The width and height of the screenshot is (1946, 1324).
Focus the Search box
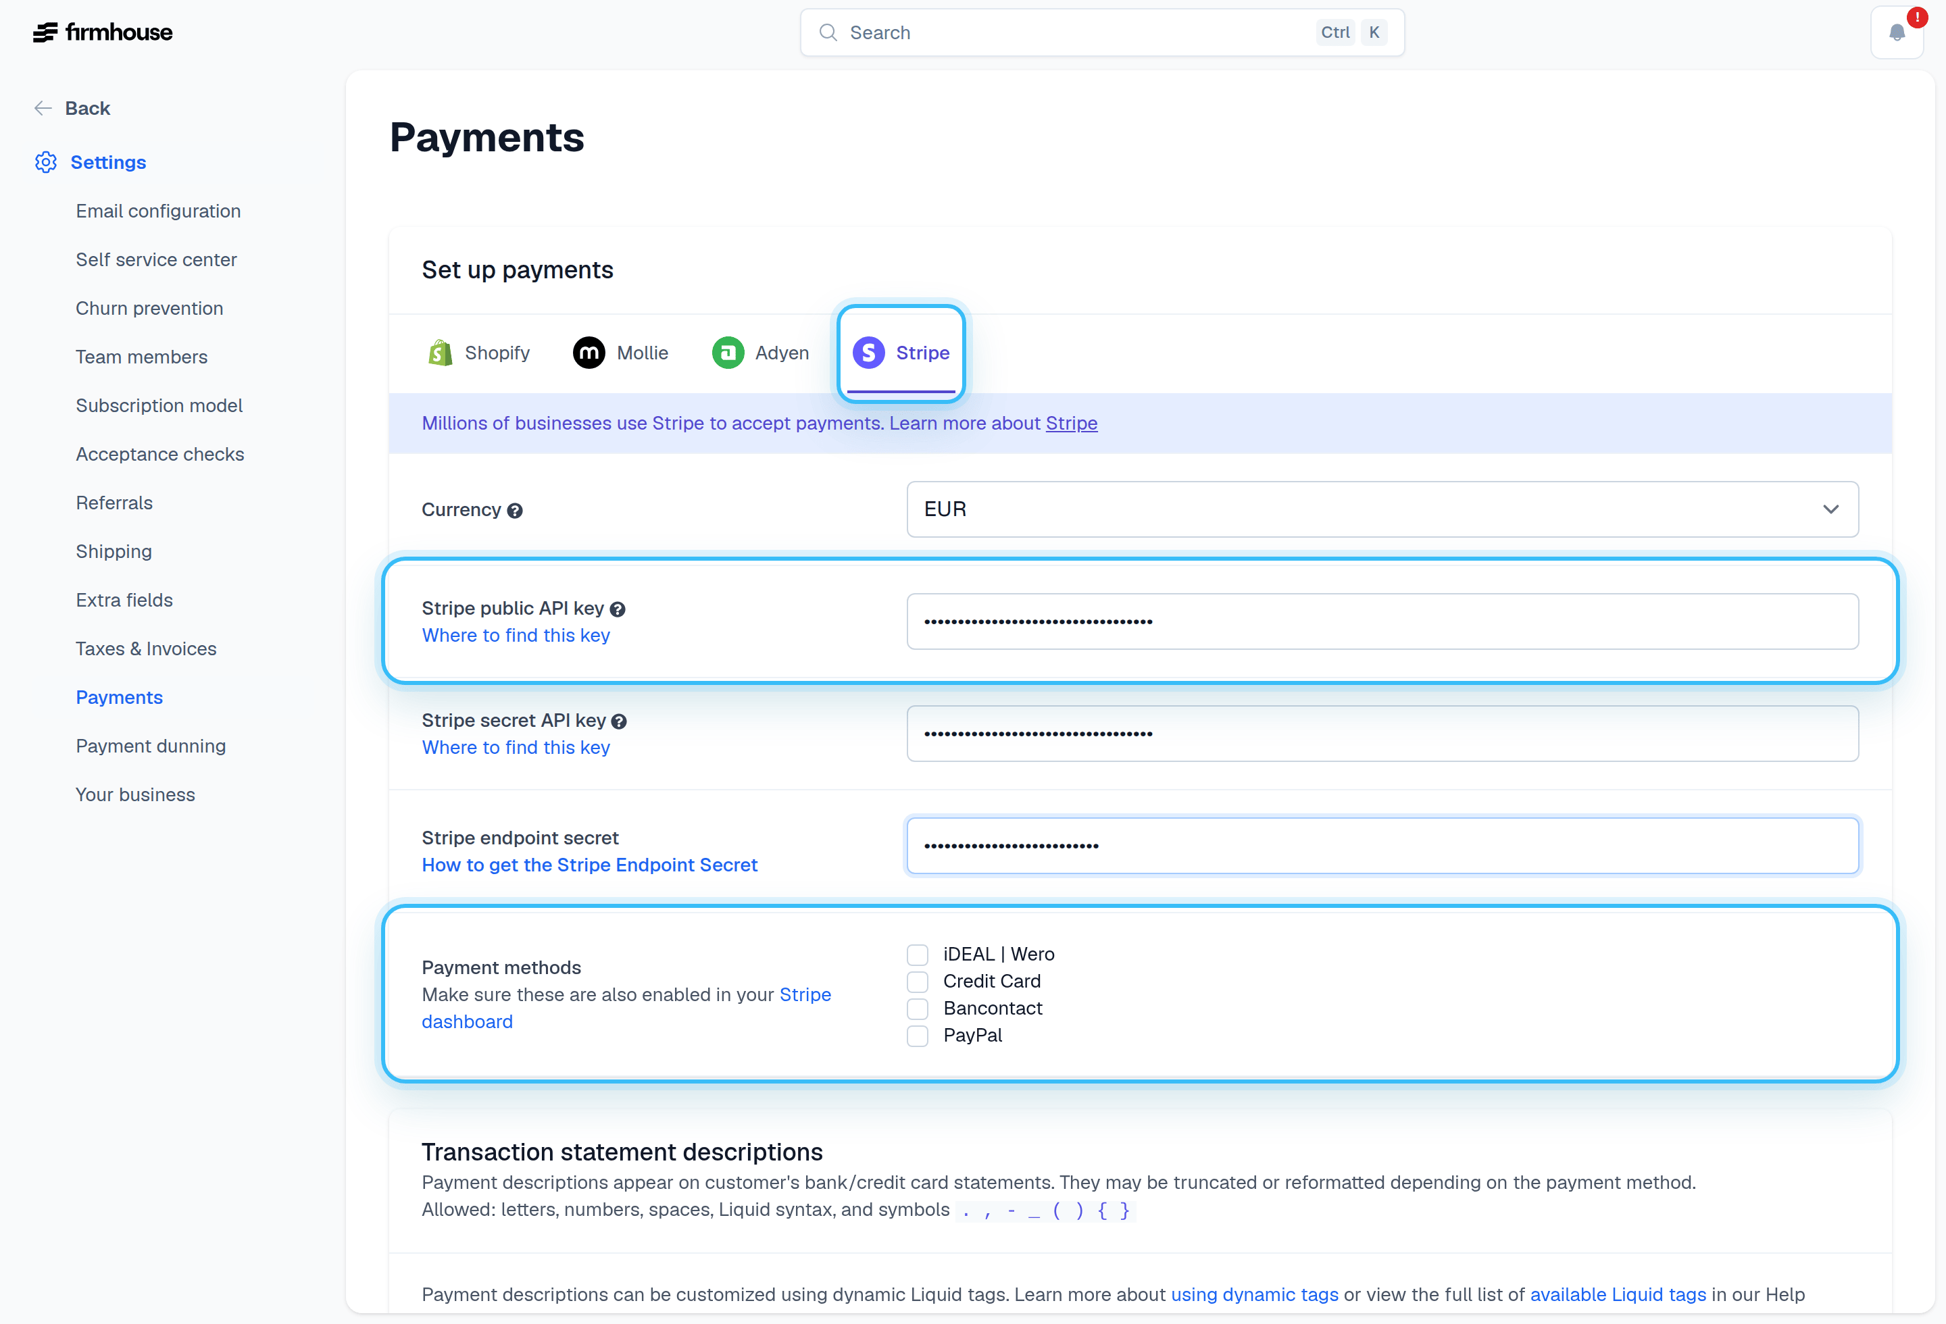click(x=1102, y=32)
